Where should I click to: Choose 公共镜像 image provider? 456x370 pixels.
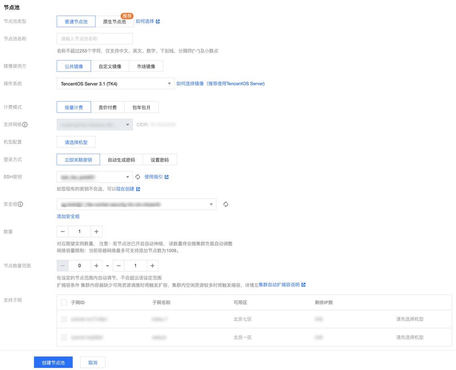pos(74,66)
